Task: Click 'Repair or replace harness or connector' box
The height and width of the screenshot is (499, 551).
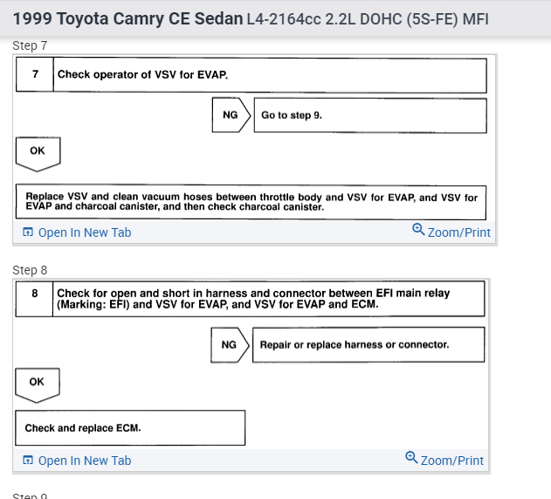Action: tap(368, 344)
